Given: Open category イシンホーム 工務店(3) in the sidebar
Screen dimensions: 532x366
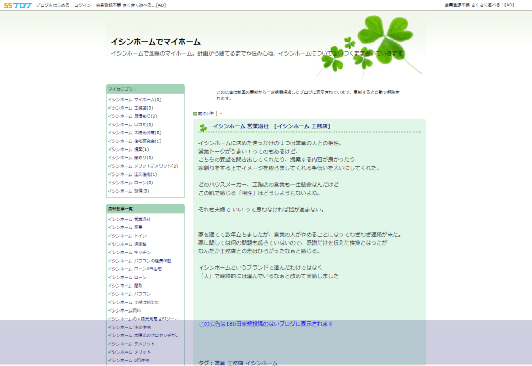Looking at the screenshot, I should point(130,108).
